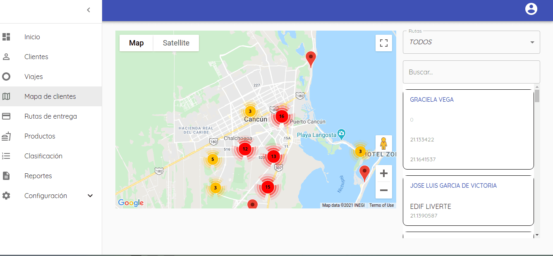Click the Google logo on the map
The width and height of the screenshot is (553, 256).
pos(131,203)
